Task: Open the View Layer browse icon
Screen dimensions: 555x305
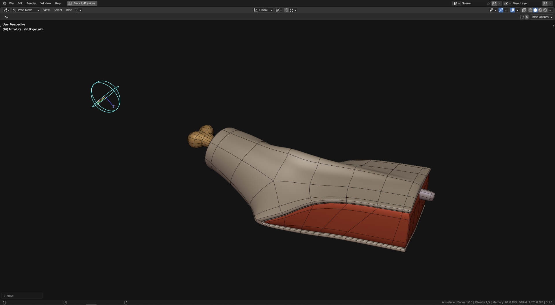Action: [507, 3]
